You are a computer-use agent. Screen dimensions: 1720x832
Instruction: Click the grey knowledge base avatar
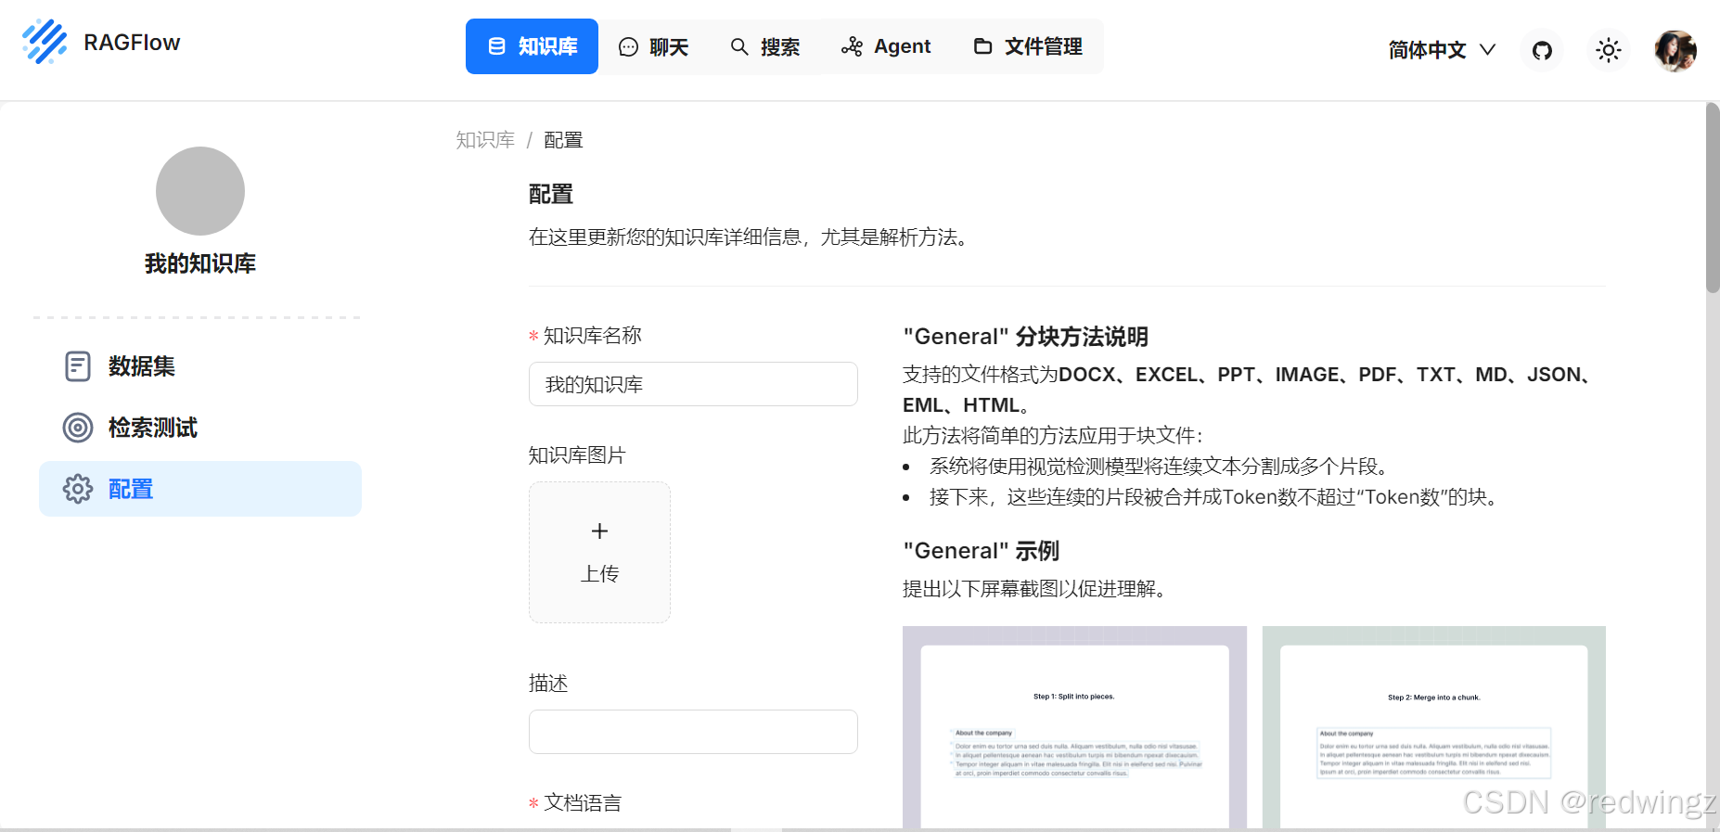[200, 191]
